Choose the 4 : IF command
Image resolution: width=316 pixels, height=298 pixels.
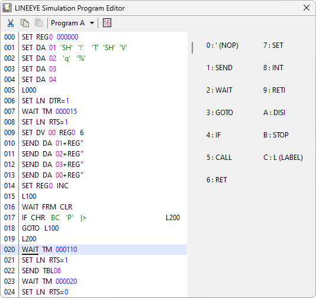[214, 135]
